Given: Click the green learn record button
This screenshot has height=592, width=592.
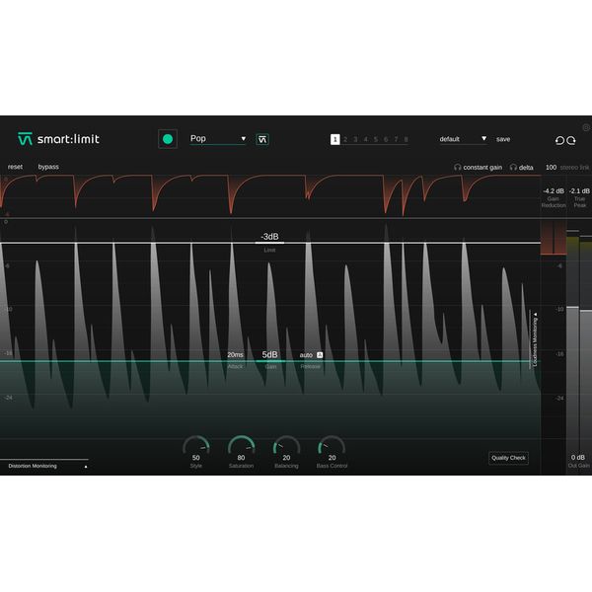Looking at the screenshot, I should point(168,139).
